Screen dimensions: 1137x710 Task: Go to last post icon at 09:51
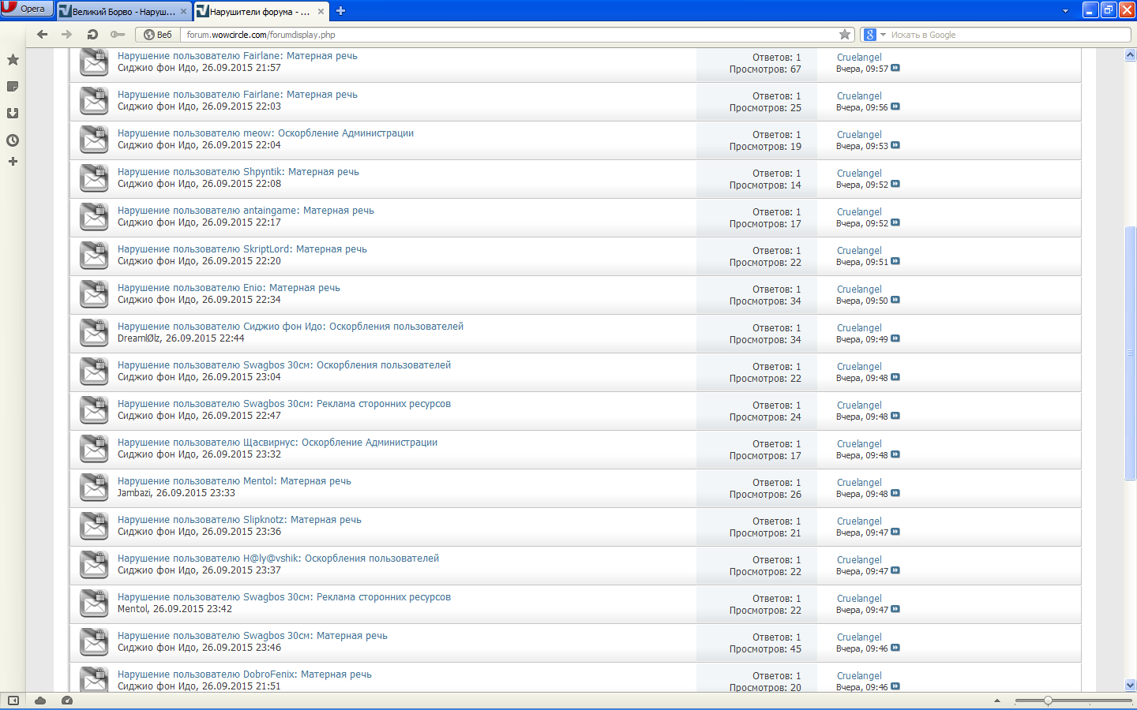(x=895, y=262)
